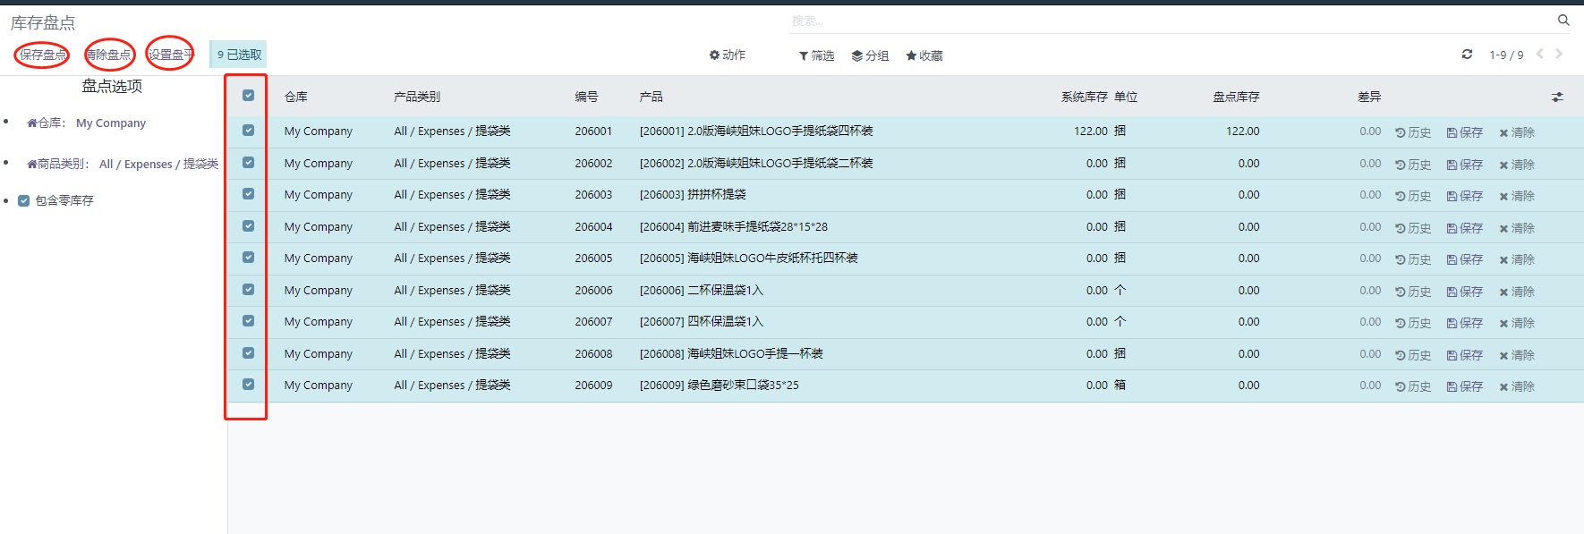The height and width of the screenshot is (534, 1584).
Task: Uncheck the row checkbox for 206009
Action: click(248, 385)
